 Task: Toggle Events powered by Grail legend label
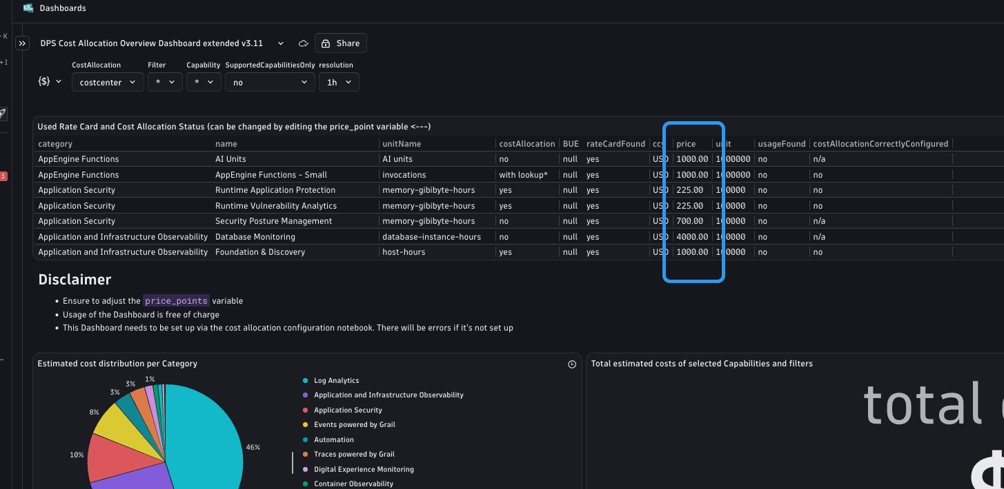[x=355, y=425]
